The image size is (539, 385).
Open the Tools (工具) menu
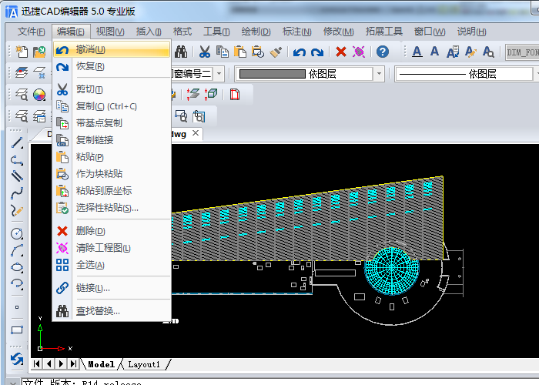pos(216,32)
